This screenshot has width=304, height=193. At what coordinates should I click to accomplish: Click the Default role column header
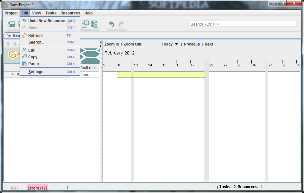click(88, 68)
